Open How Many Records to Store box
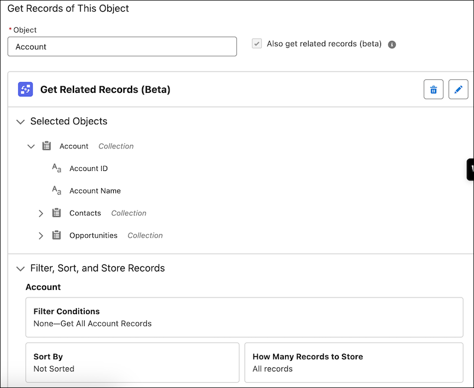474x388 pixels. pos(354,363)
